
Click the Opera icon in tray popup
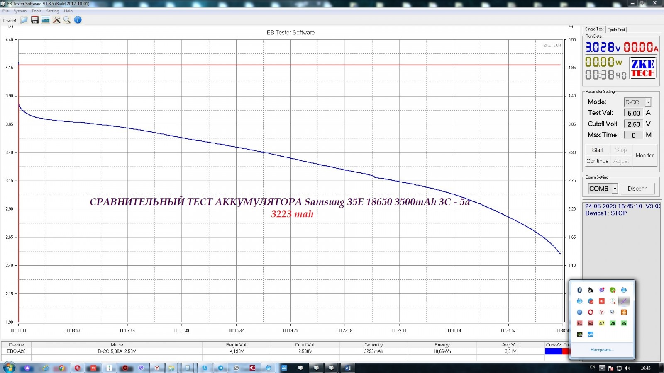tap(591, 312)
